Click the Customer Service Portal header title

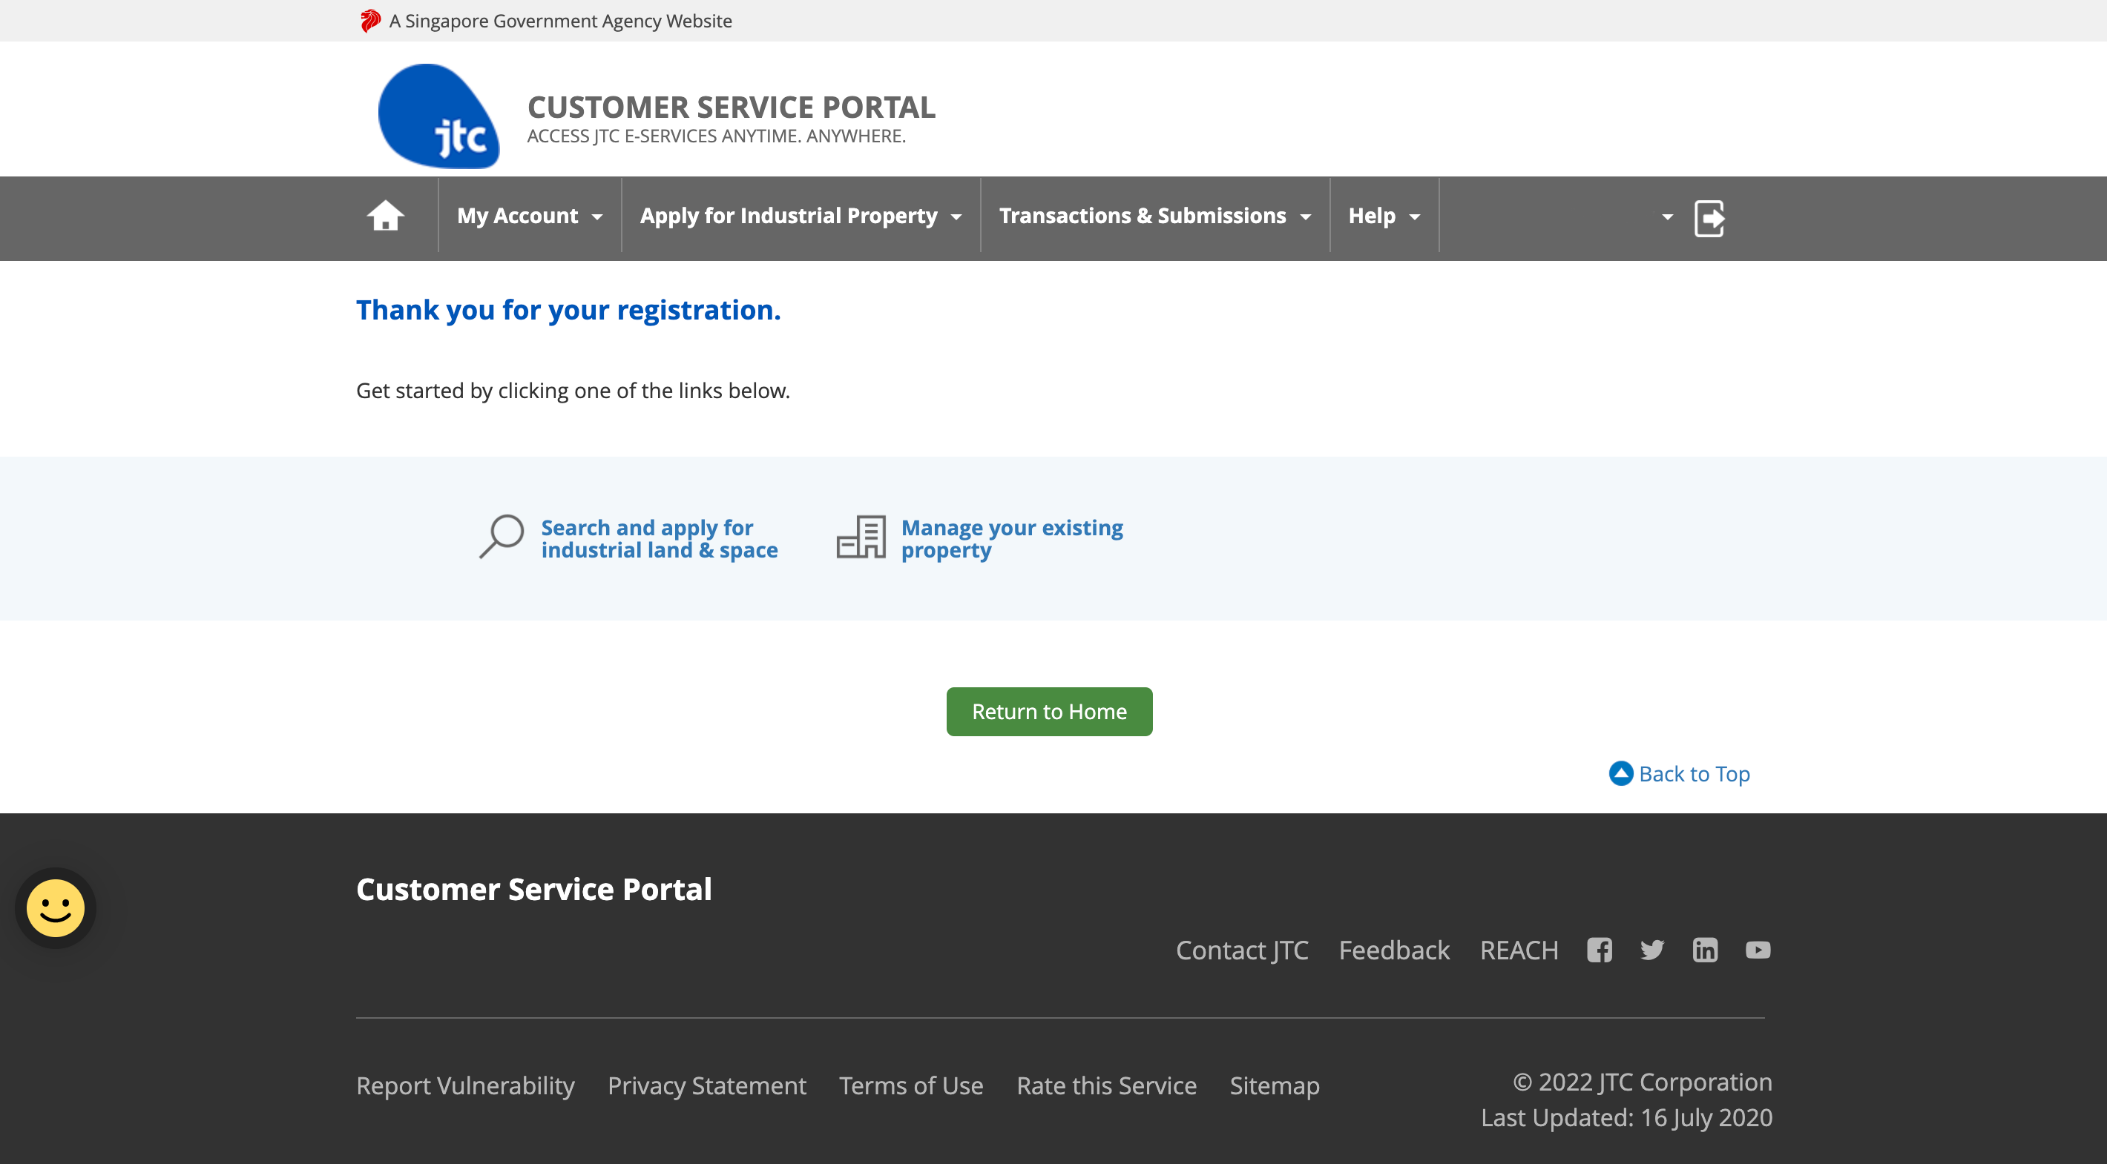pyautogui.click(x=732, y=107)
